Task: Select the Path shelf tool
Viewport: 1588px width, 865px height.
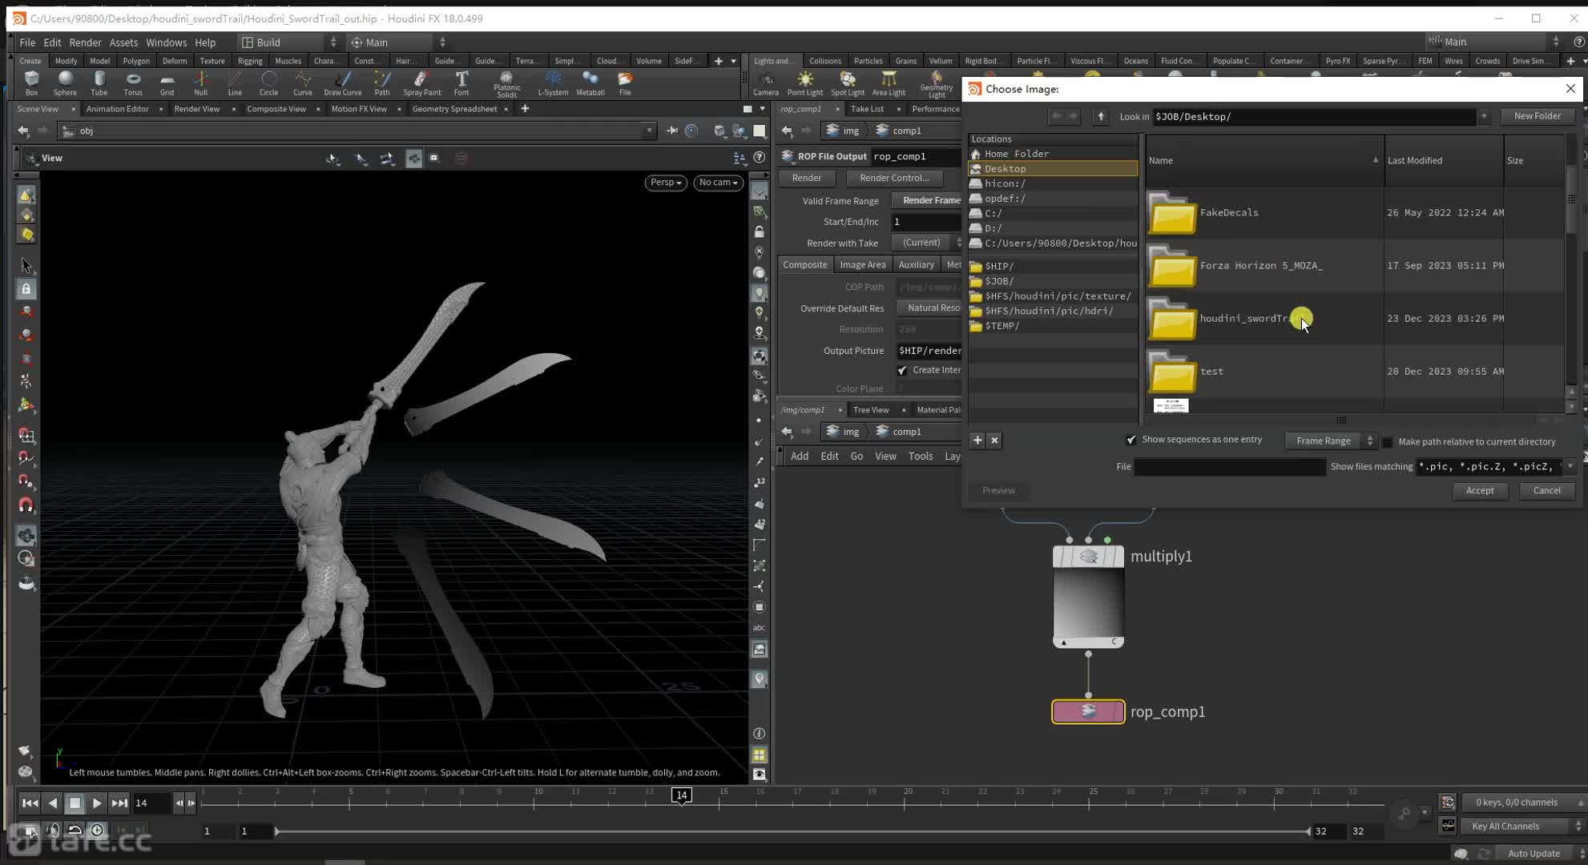Action: tap(382, 82)
